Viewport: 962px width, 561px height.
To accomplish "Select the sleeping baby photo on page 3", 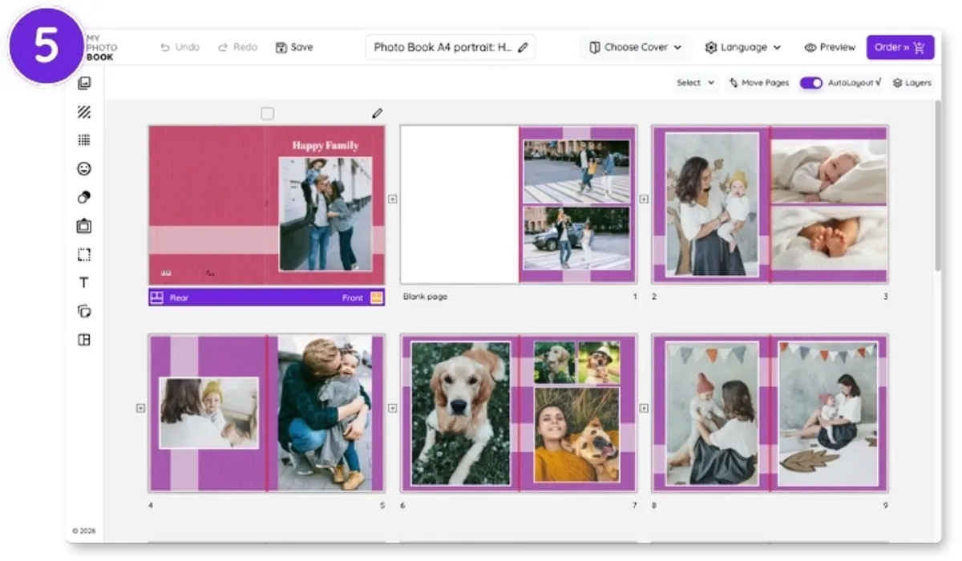I will [829, 172].
